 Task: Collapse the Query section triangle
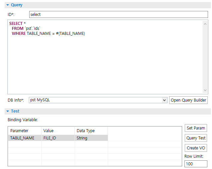point(8,5)
